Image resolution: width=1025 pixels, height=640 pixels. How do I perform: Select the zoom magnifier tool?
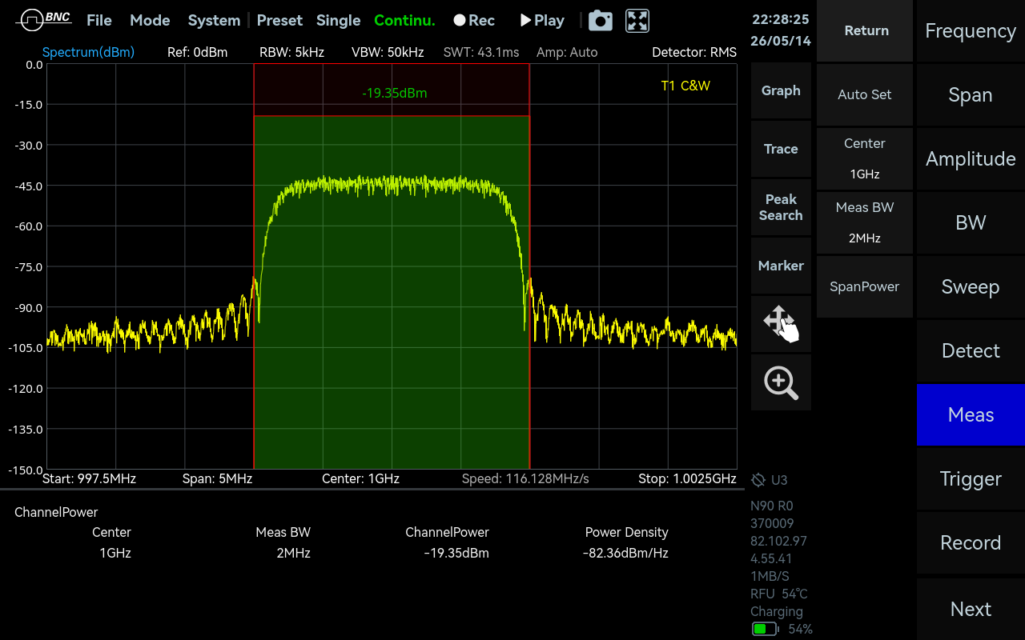click(x=781, y=382)
